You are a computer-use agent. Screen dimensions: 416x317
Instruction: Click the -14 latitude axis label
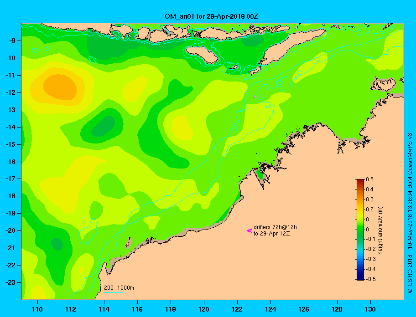pos(10,127)
